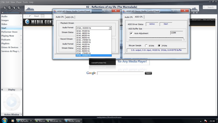218x123 pixels.
Task: Click the ASIO buffer size value field
Action: 176,33
